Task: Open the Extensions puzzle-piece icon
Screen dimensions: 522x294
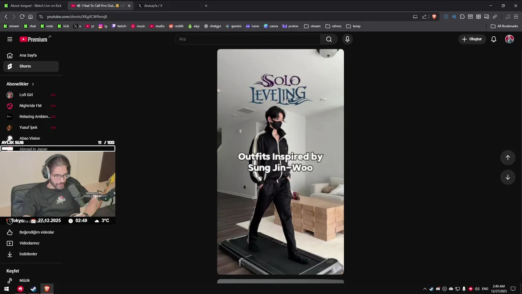Action: 462,17
